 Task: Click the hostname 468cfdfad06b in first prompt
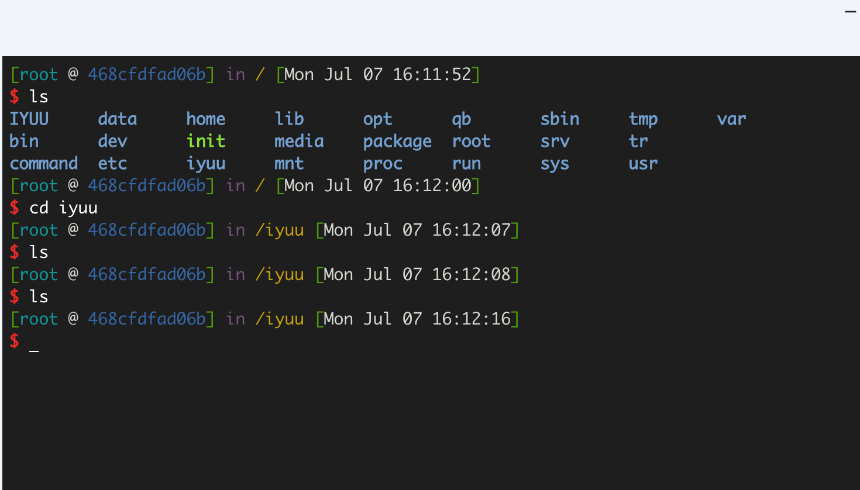tap(147, 74)
